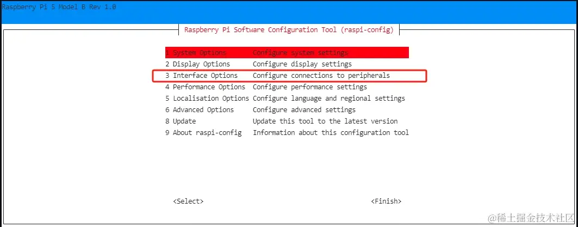This screenshot has width=578, height=227.
Task: Click 'Update this tool to the latest version' text
Action: [325, 121]
